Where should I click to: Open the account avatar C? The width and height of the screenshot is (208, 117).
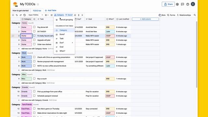(193, 4)
